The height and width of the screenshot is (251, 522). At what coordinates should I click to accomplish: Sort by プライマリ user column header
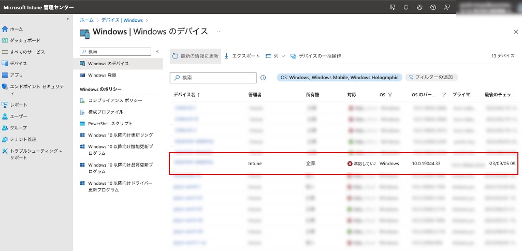click(x=463, y=95)
